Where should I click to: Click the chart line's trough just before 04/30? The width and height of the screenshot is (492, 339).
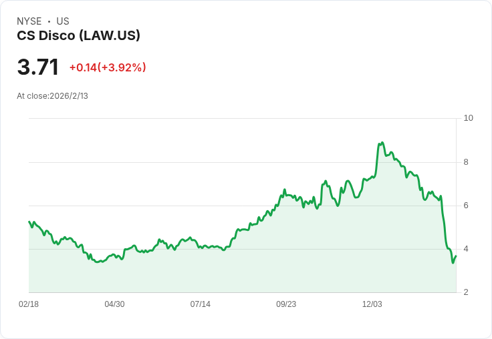pyautogui.click(x=98, y=262)
